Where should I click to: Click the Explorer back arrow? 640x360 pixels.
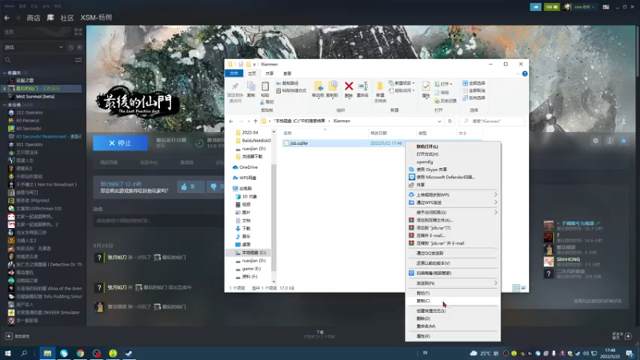tap(231, 122)
